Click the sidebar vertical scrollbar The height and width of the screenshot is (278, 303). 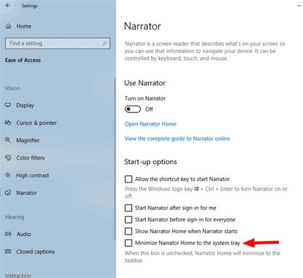[115, 160]
